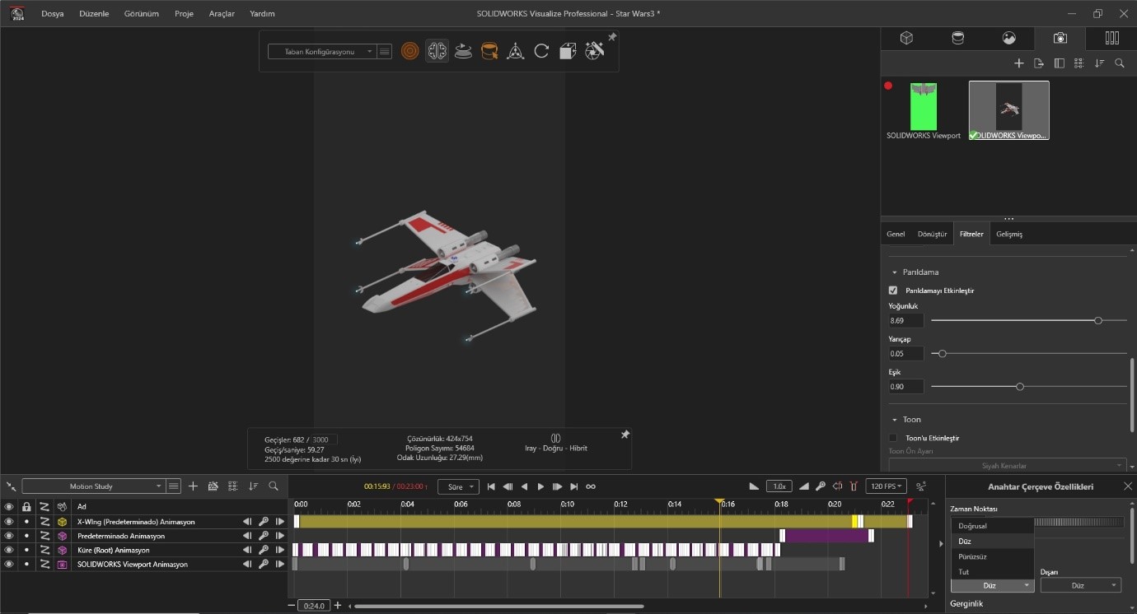Image resolution: width=1137 pixels, height=614 pixels.
Task: Click key icon on Küre (Root) Animasyon row
Action: tap(264, 550)
